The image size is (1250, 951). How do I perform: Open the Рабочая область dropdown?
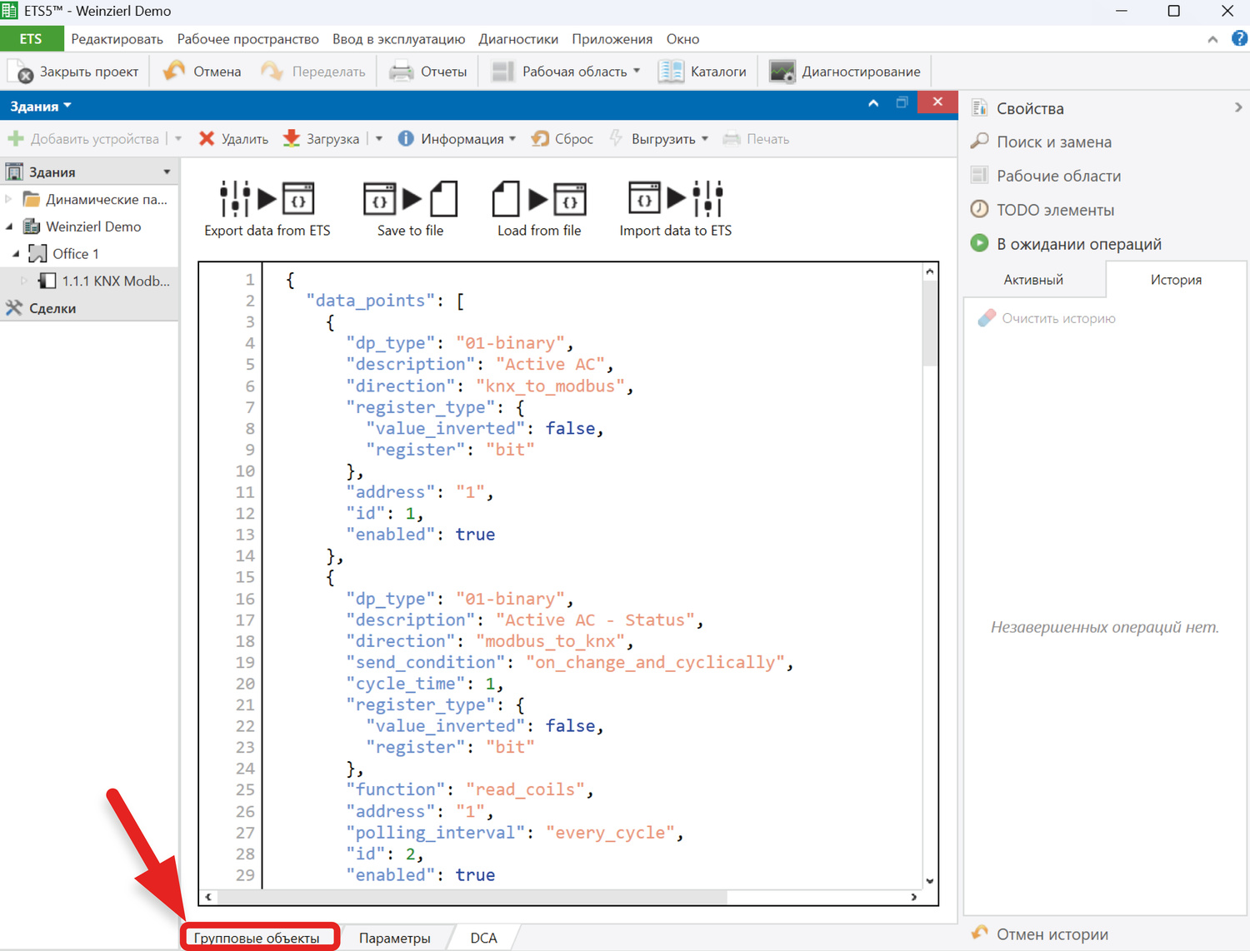coord(637,72)
